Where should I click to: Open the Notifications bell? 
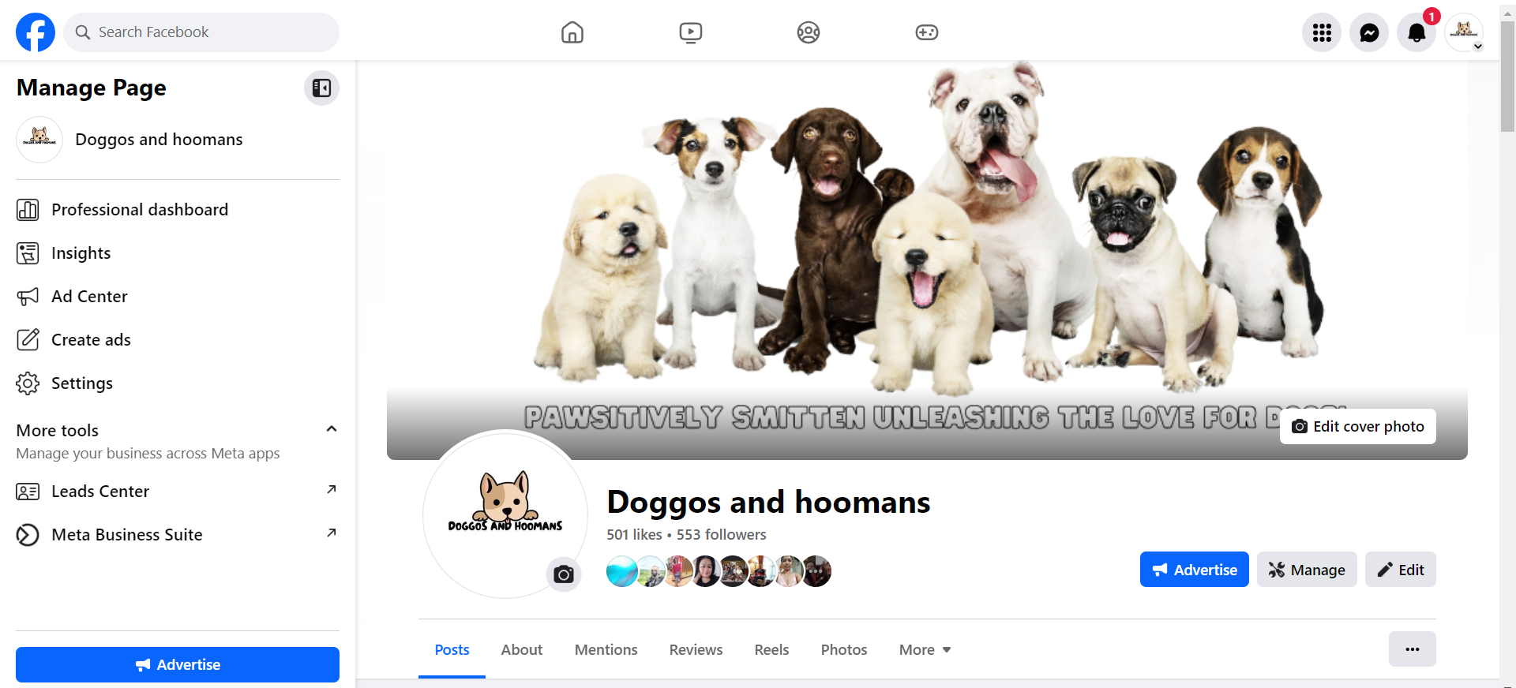tap(1417, 32)
